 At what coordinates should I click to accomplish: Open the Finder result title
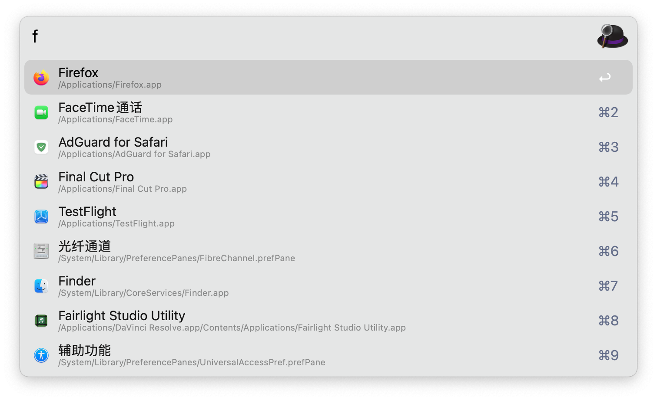point(77,281)
